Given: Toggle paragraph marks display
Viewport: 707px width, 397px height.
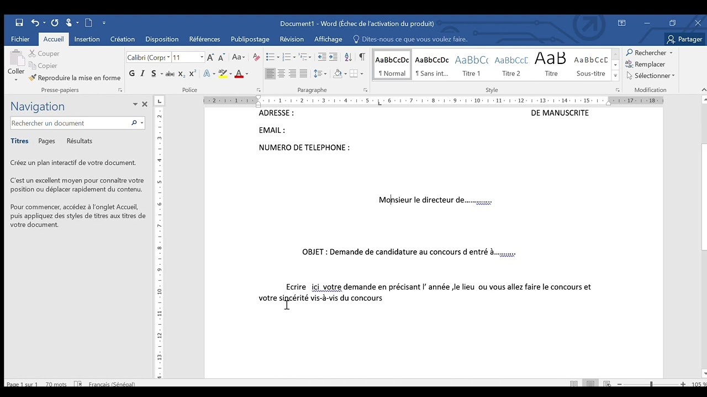Looking at the screenshot, I should 362,57.
